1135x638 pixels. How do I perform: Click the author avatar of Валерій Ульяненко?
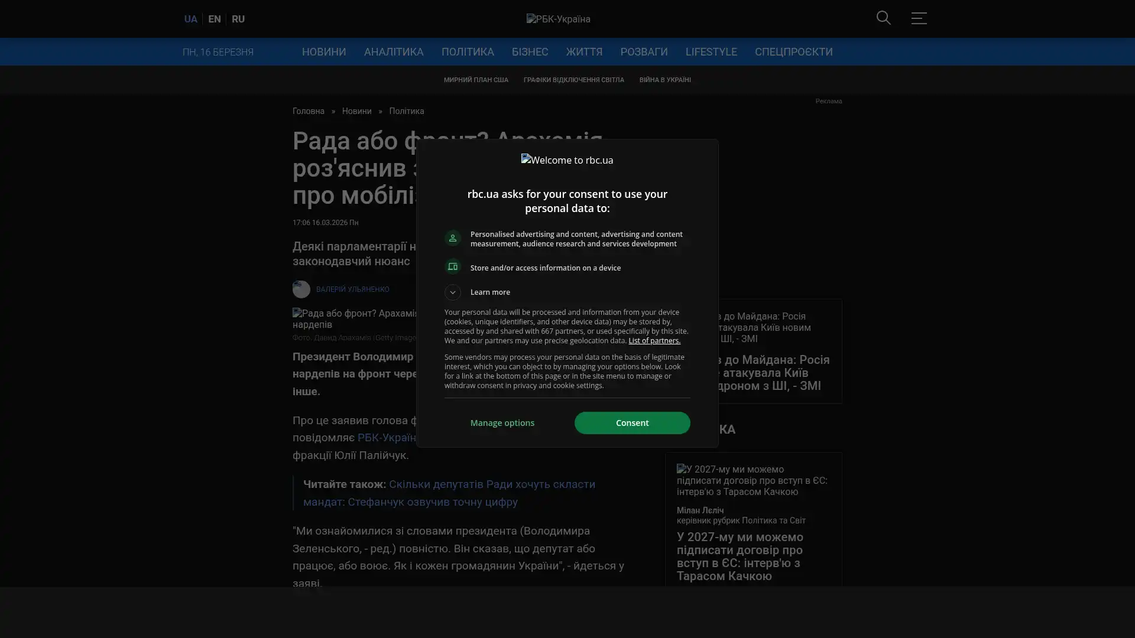tap(301, 289)
